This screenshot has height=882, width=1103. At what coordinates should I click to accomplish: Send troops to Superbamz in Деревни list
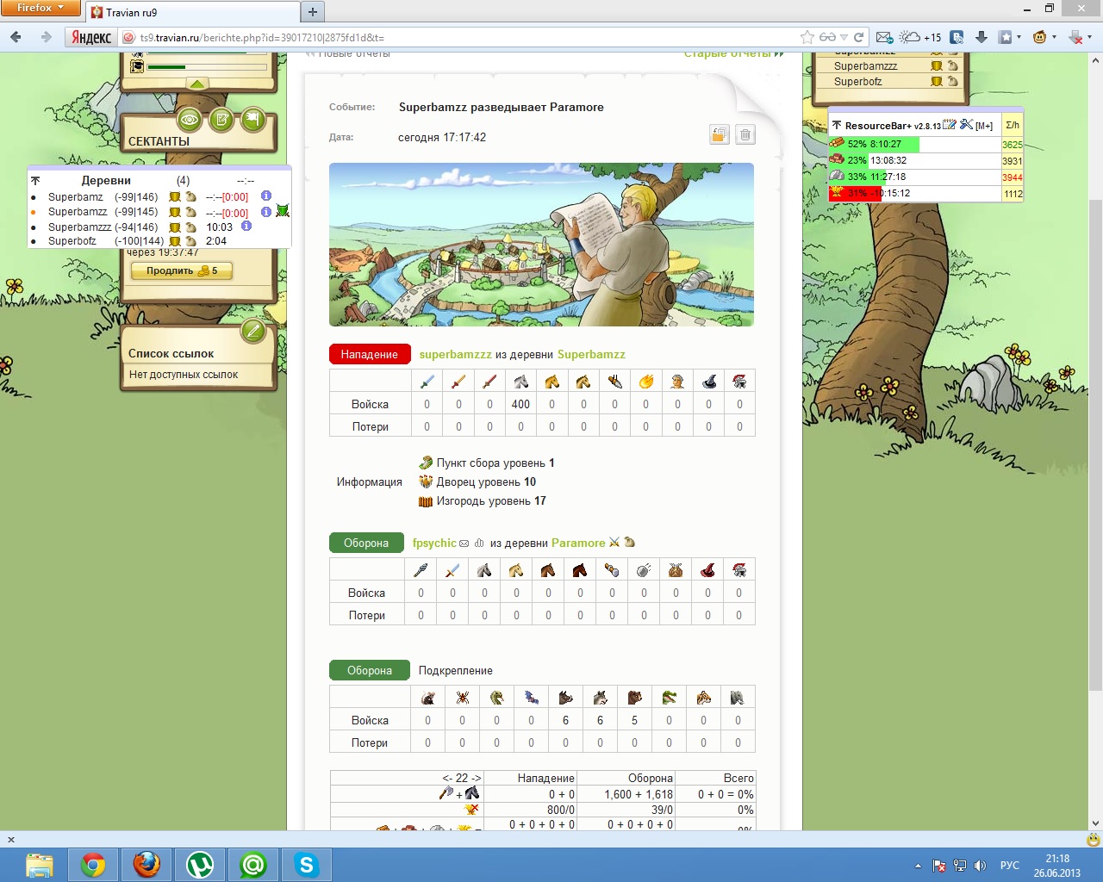[x=175, y=197]
